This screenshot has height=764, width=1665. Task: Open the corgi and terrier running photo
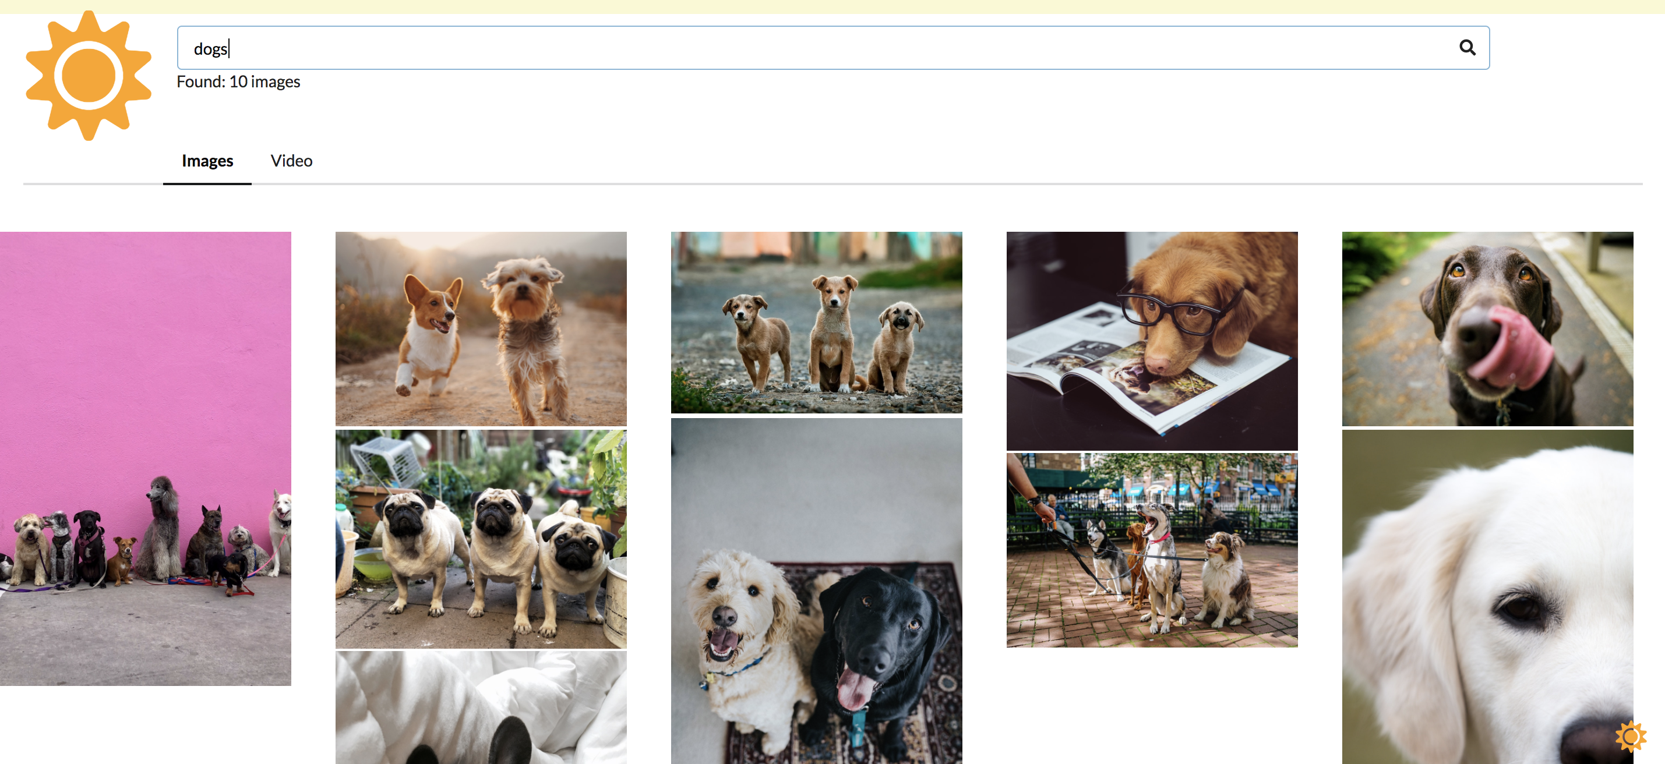tap(480, 328)
